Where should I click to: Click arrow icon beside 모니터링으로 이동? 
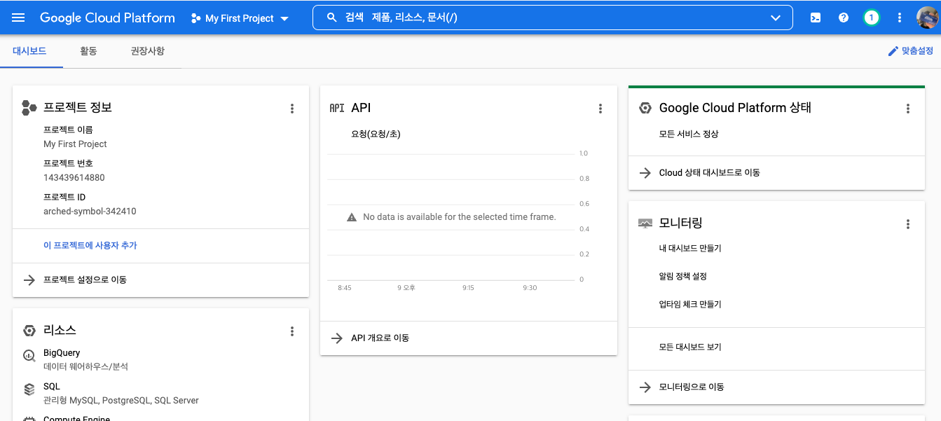(x=645, y=387)
